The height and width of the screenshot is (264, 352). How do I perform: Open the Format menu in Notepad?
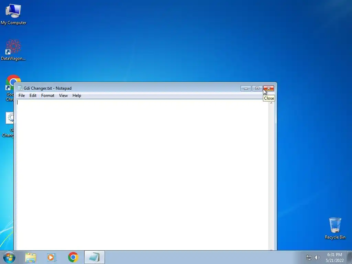[x=47, y=96]
